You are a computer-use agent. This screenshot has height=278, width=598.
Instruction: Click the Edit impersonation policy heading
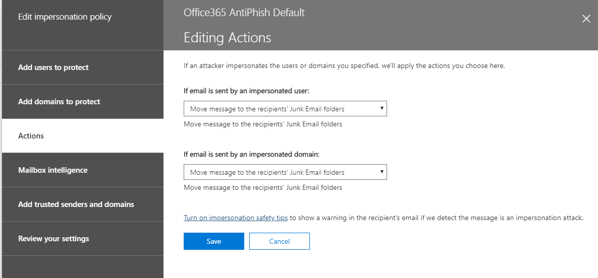tap(65, 17)
